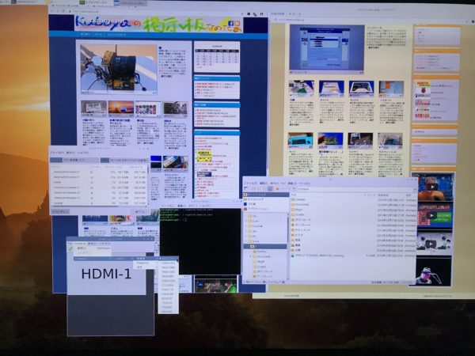Click the calendar widget in the left blog sidebar

[217, 57]
